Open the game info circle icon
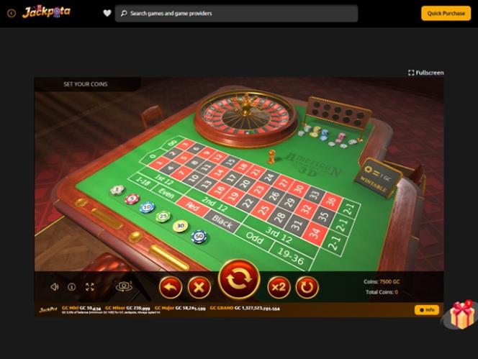The height and width of the screenshot is (359, 478). tap(72, 287)
